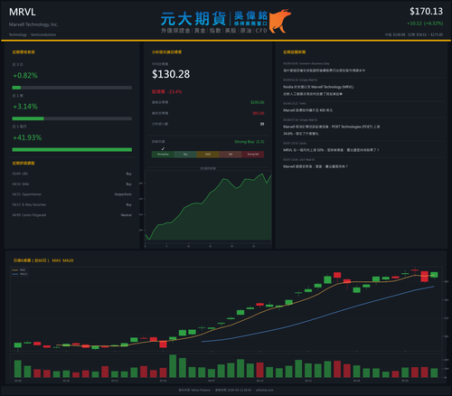The height and width of the screenshot is (396, 452).
Task: Click the +0.82% performance value
Action: pos(25,76)
